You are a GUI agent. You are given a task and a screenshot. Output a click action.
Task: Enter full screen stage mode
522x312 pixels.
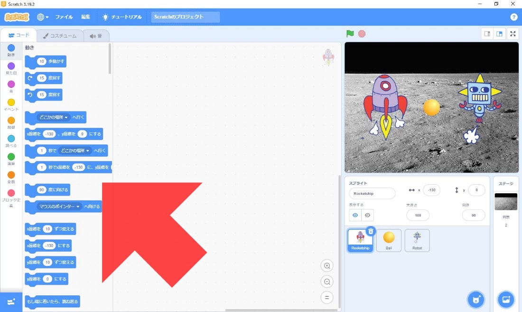point(513,34)
